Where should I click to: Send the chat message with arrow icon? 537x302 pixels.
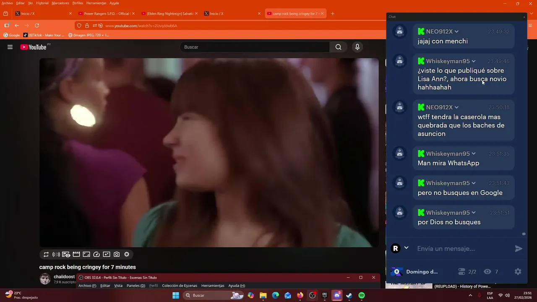(x=519, y=249)
